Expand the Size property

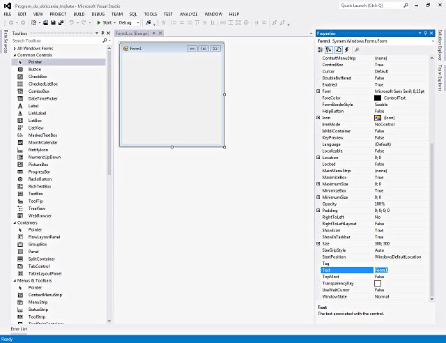318,244
